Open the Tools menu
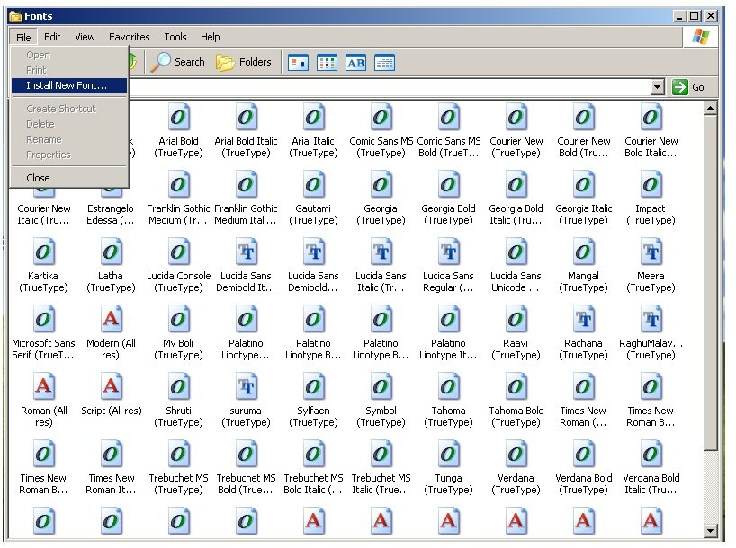The image size is (736, 548). pyautogui.click(x=175, y=37)
